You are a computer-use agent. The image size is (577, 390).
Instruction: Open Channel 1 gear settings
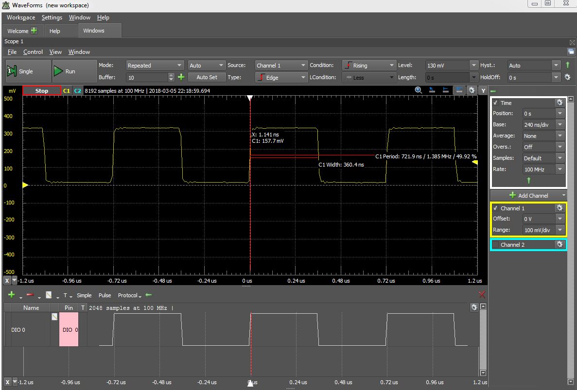tap(560, 208)
